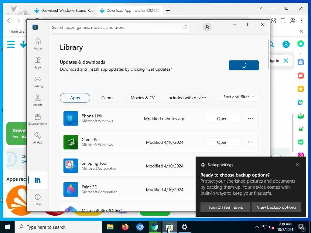Open browser split-view sidebar icon

[x=283, y=21]
